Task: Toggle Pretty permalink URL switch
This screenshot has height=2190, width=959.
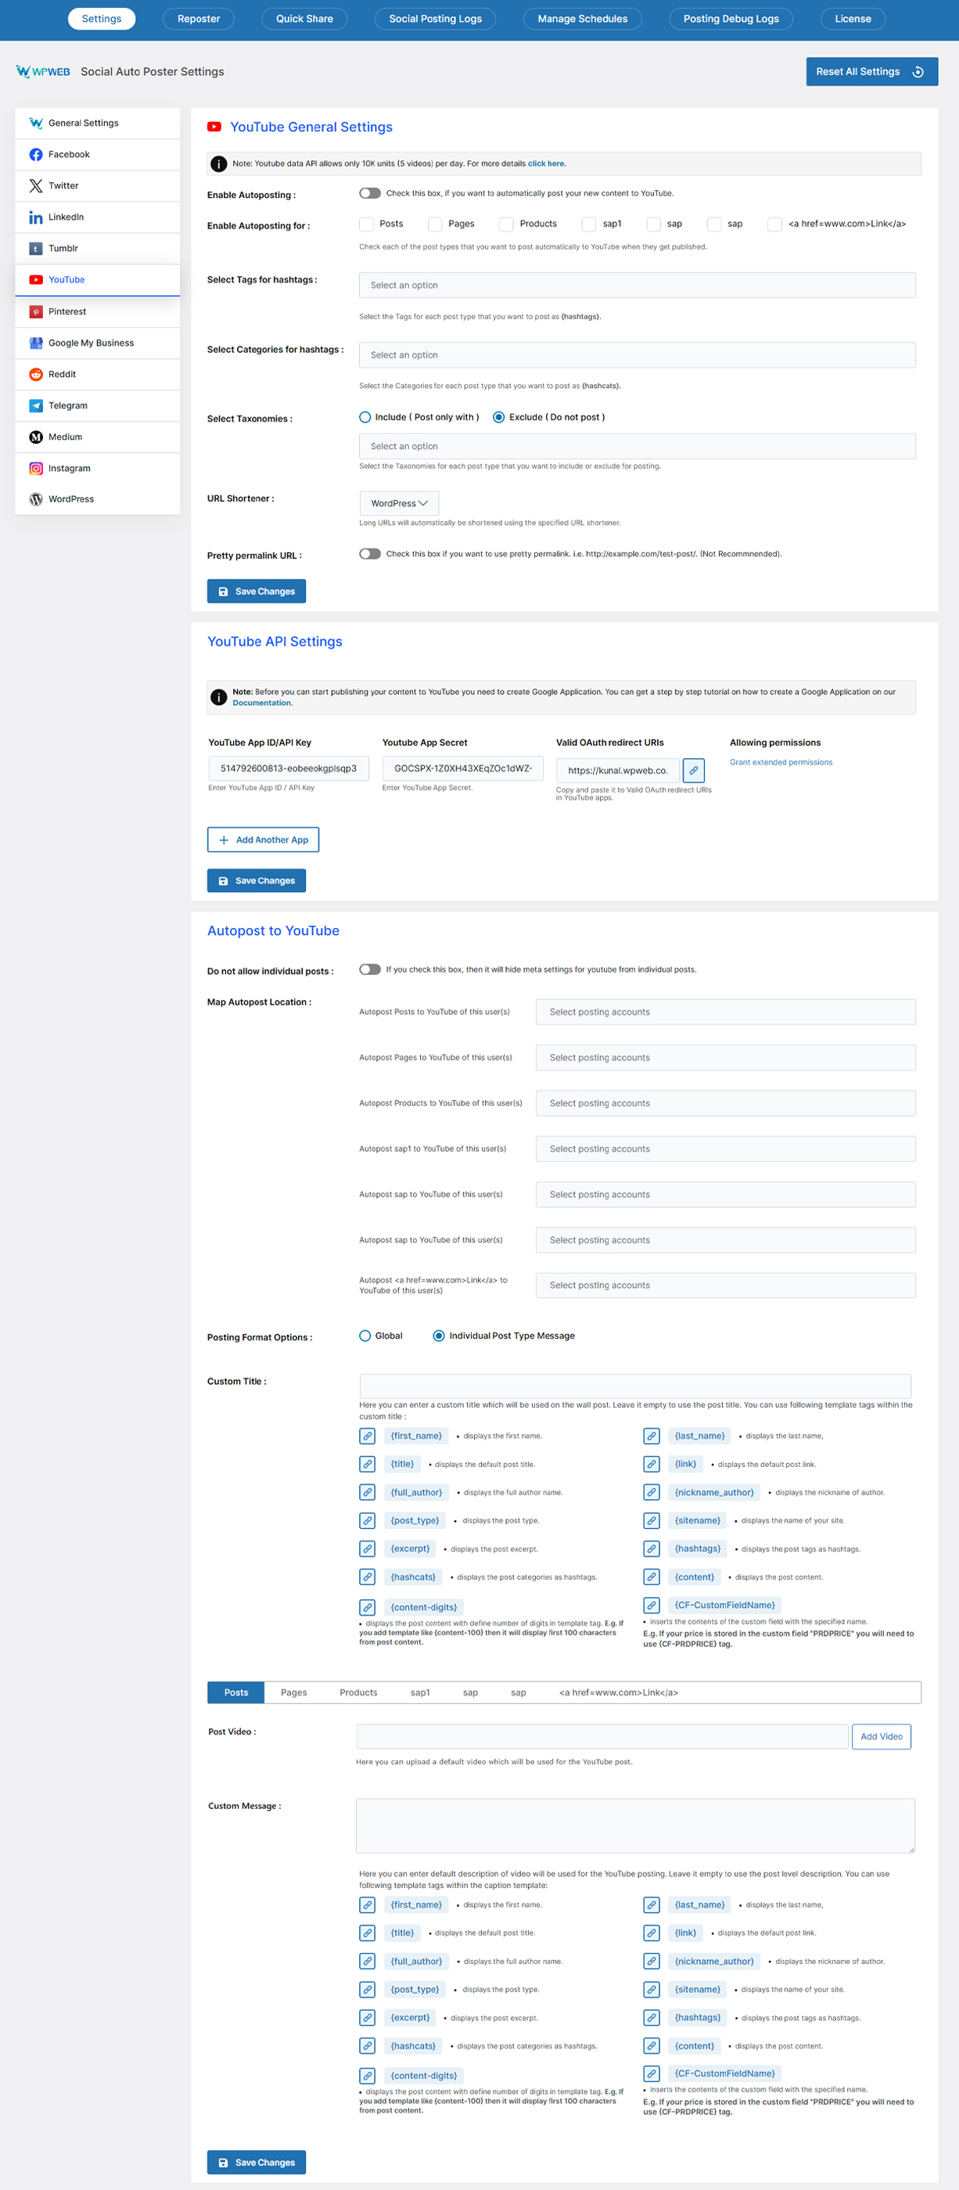Action: (370, 553)
